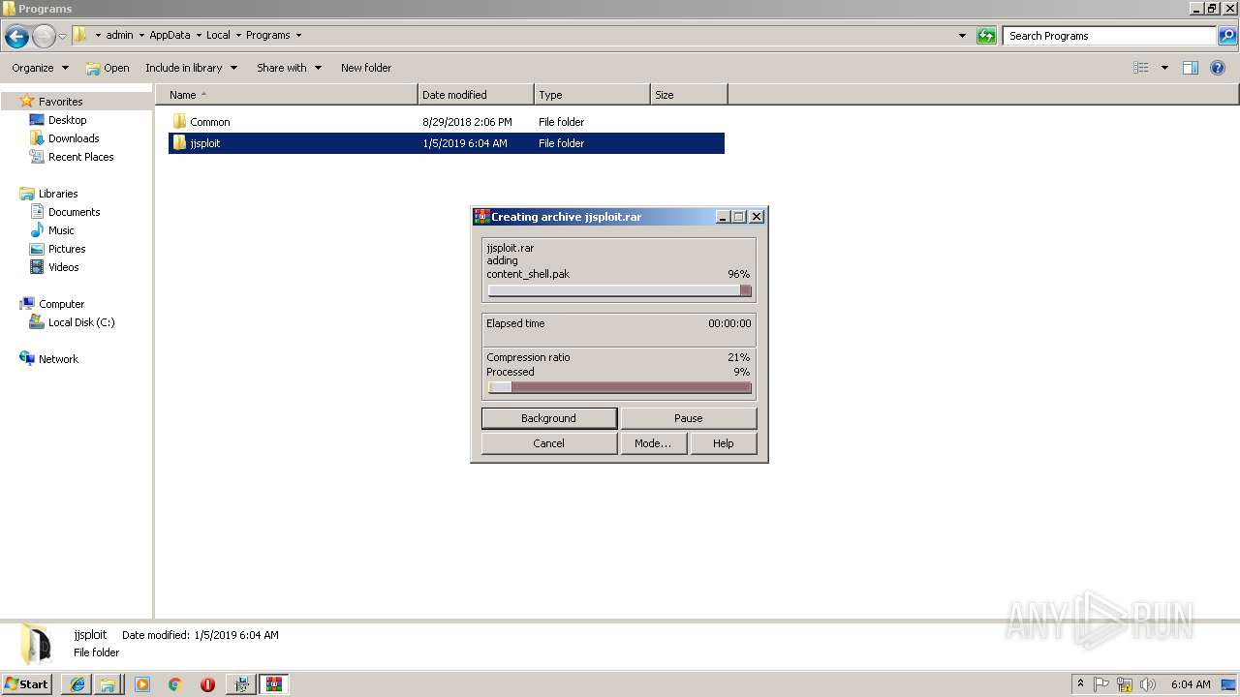This screenshot has height=697, width=1240.
Task: Launch Google Chrome from taskbar
Action: pyautogui.click(x=175, y=684)
